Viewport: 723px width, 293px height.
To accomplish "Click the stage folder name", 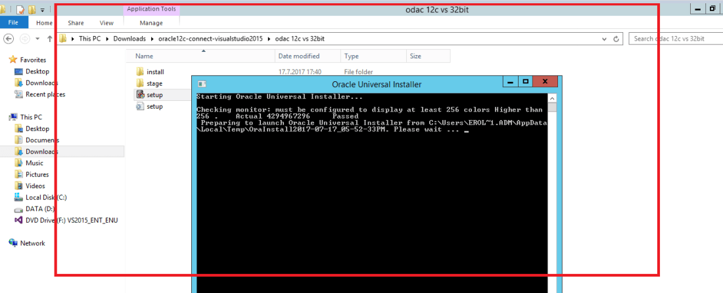I will coord(154,83).
